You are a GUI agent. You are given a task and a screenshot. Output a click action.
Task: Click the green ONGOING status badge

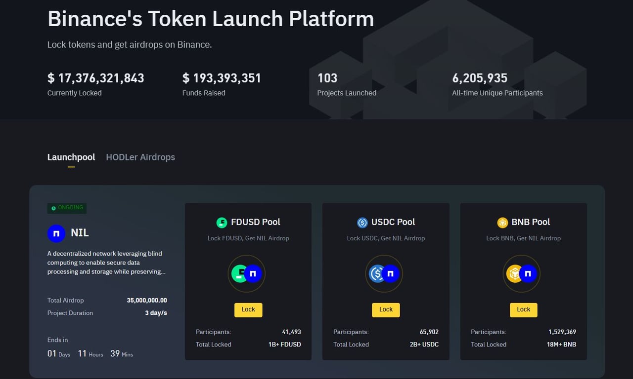[x=67, y=208]
